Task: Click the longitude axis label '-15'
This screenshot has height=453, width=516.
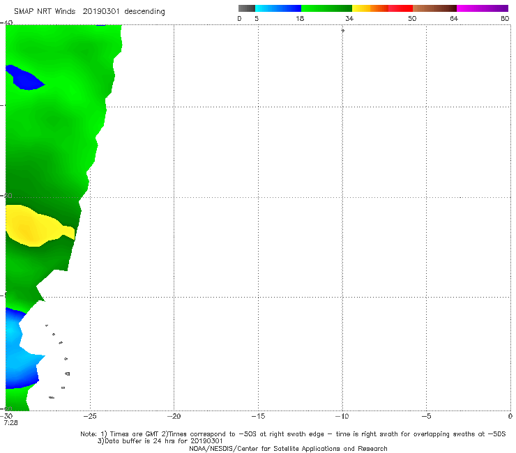Action: [258, 416]
